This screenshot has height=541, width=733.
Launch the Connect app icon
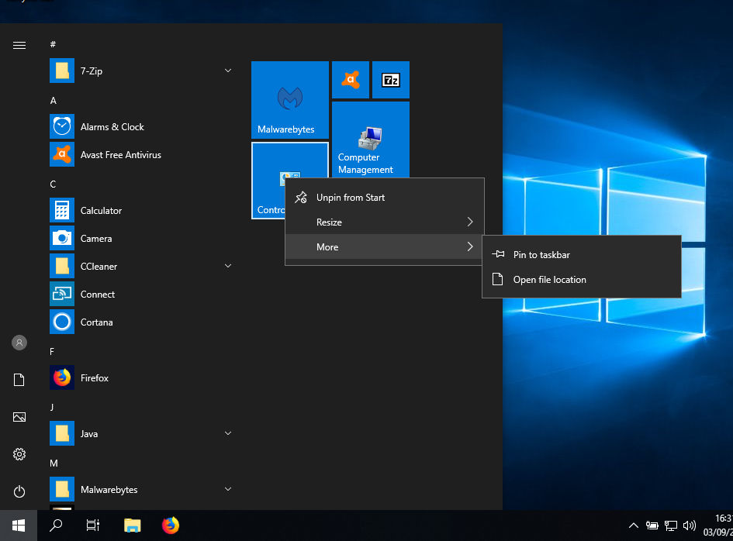click(62, 294)
